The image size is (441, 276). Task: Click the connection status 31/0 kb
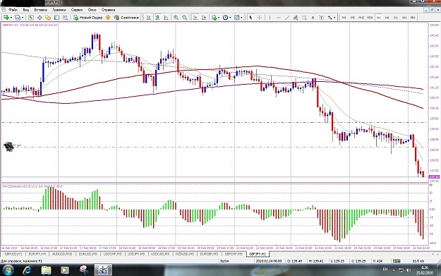tap(418, 260)
